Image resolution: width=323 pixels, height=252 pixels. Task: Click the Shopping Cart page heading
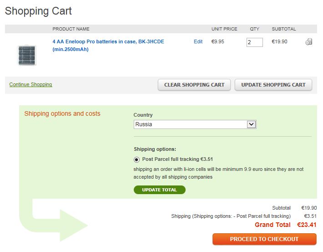(38, 11)
